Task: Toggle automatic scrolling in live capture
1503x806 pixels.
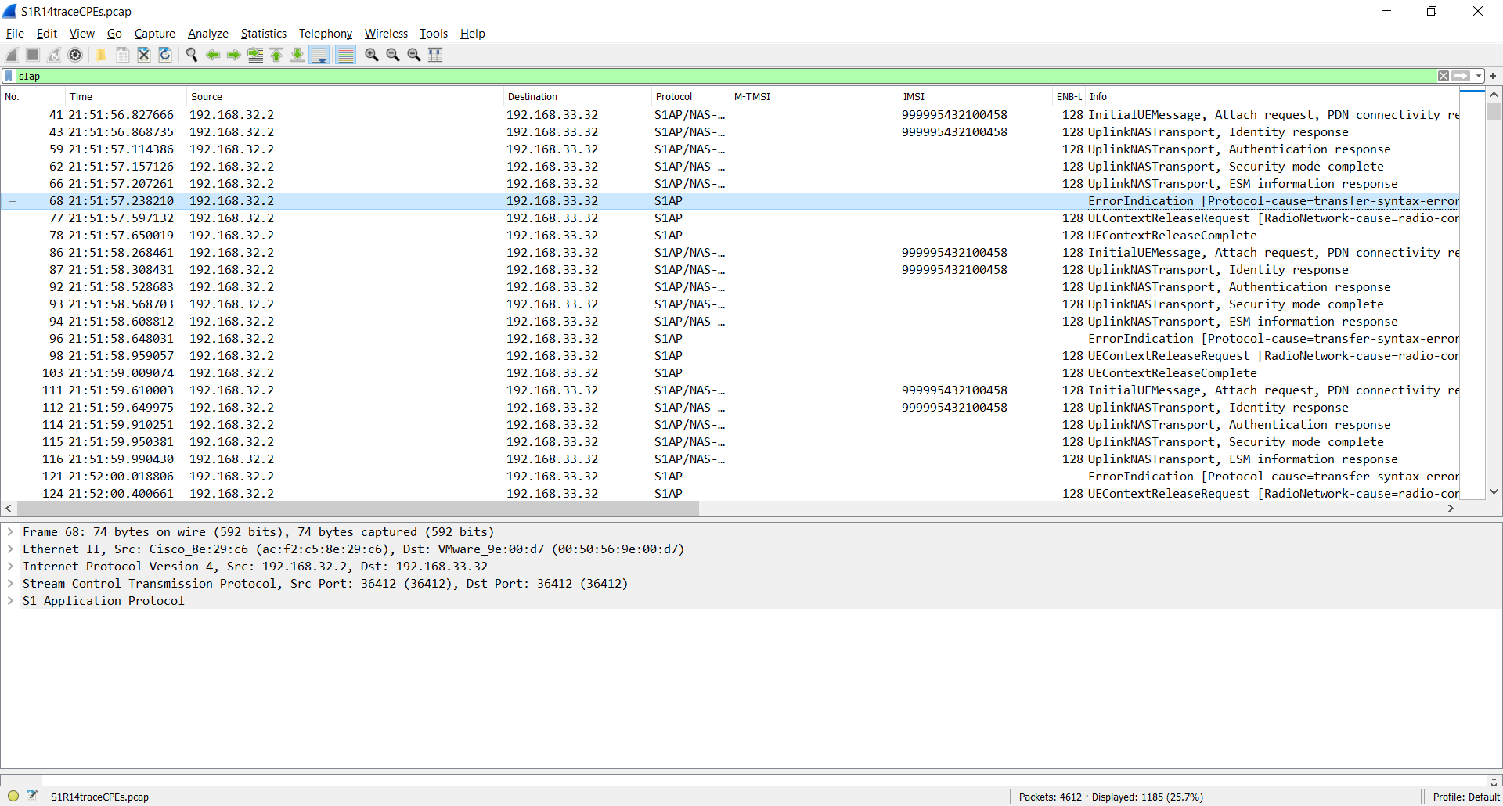Action: tap(319, 55)
